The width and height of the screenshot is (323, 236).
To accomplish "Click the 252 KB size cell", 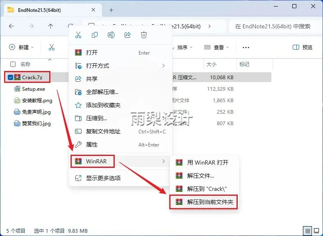I will (x=225, y=112).
